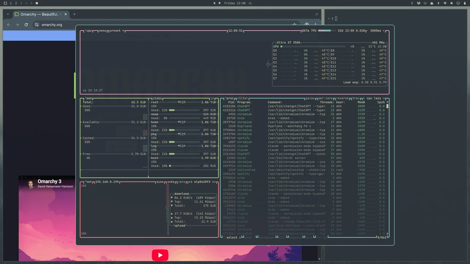Image resolution: width=470 pixels, height=264 pixels.
Task: Open a new tab in Chromium
Action: [x=74, y=14]
